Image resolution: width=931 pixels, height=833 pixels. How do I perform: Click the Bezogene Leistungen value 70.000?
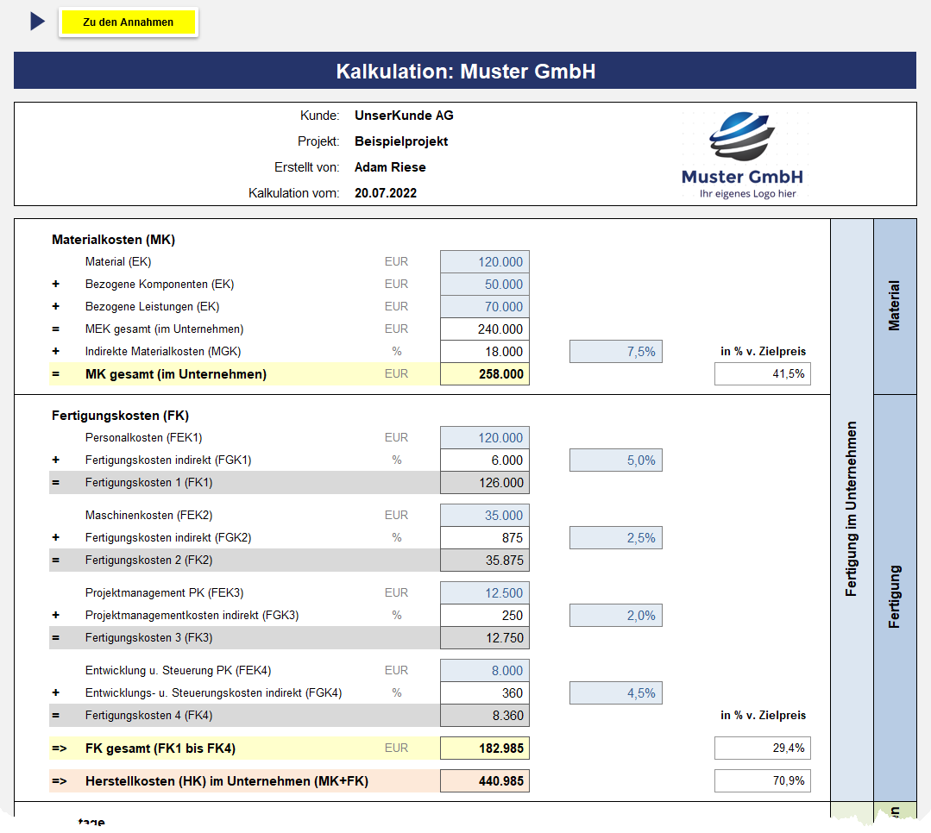(x=484, y=307)
